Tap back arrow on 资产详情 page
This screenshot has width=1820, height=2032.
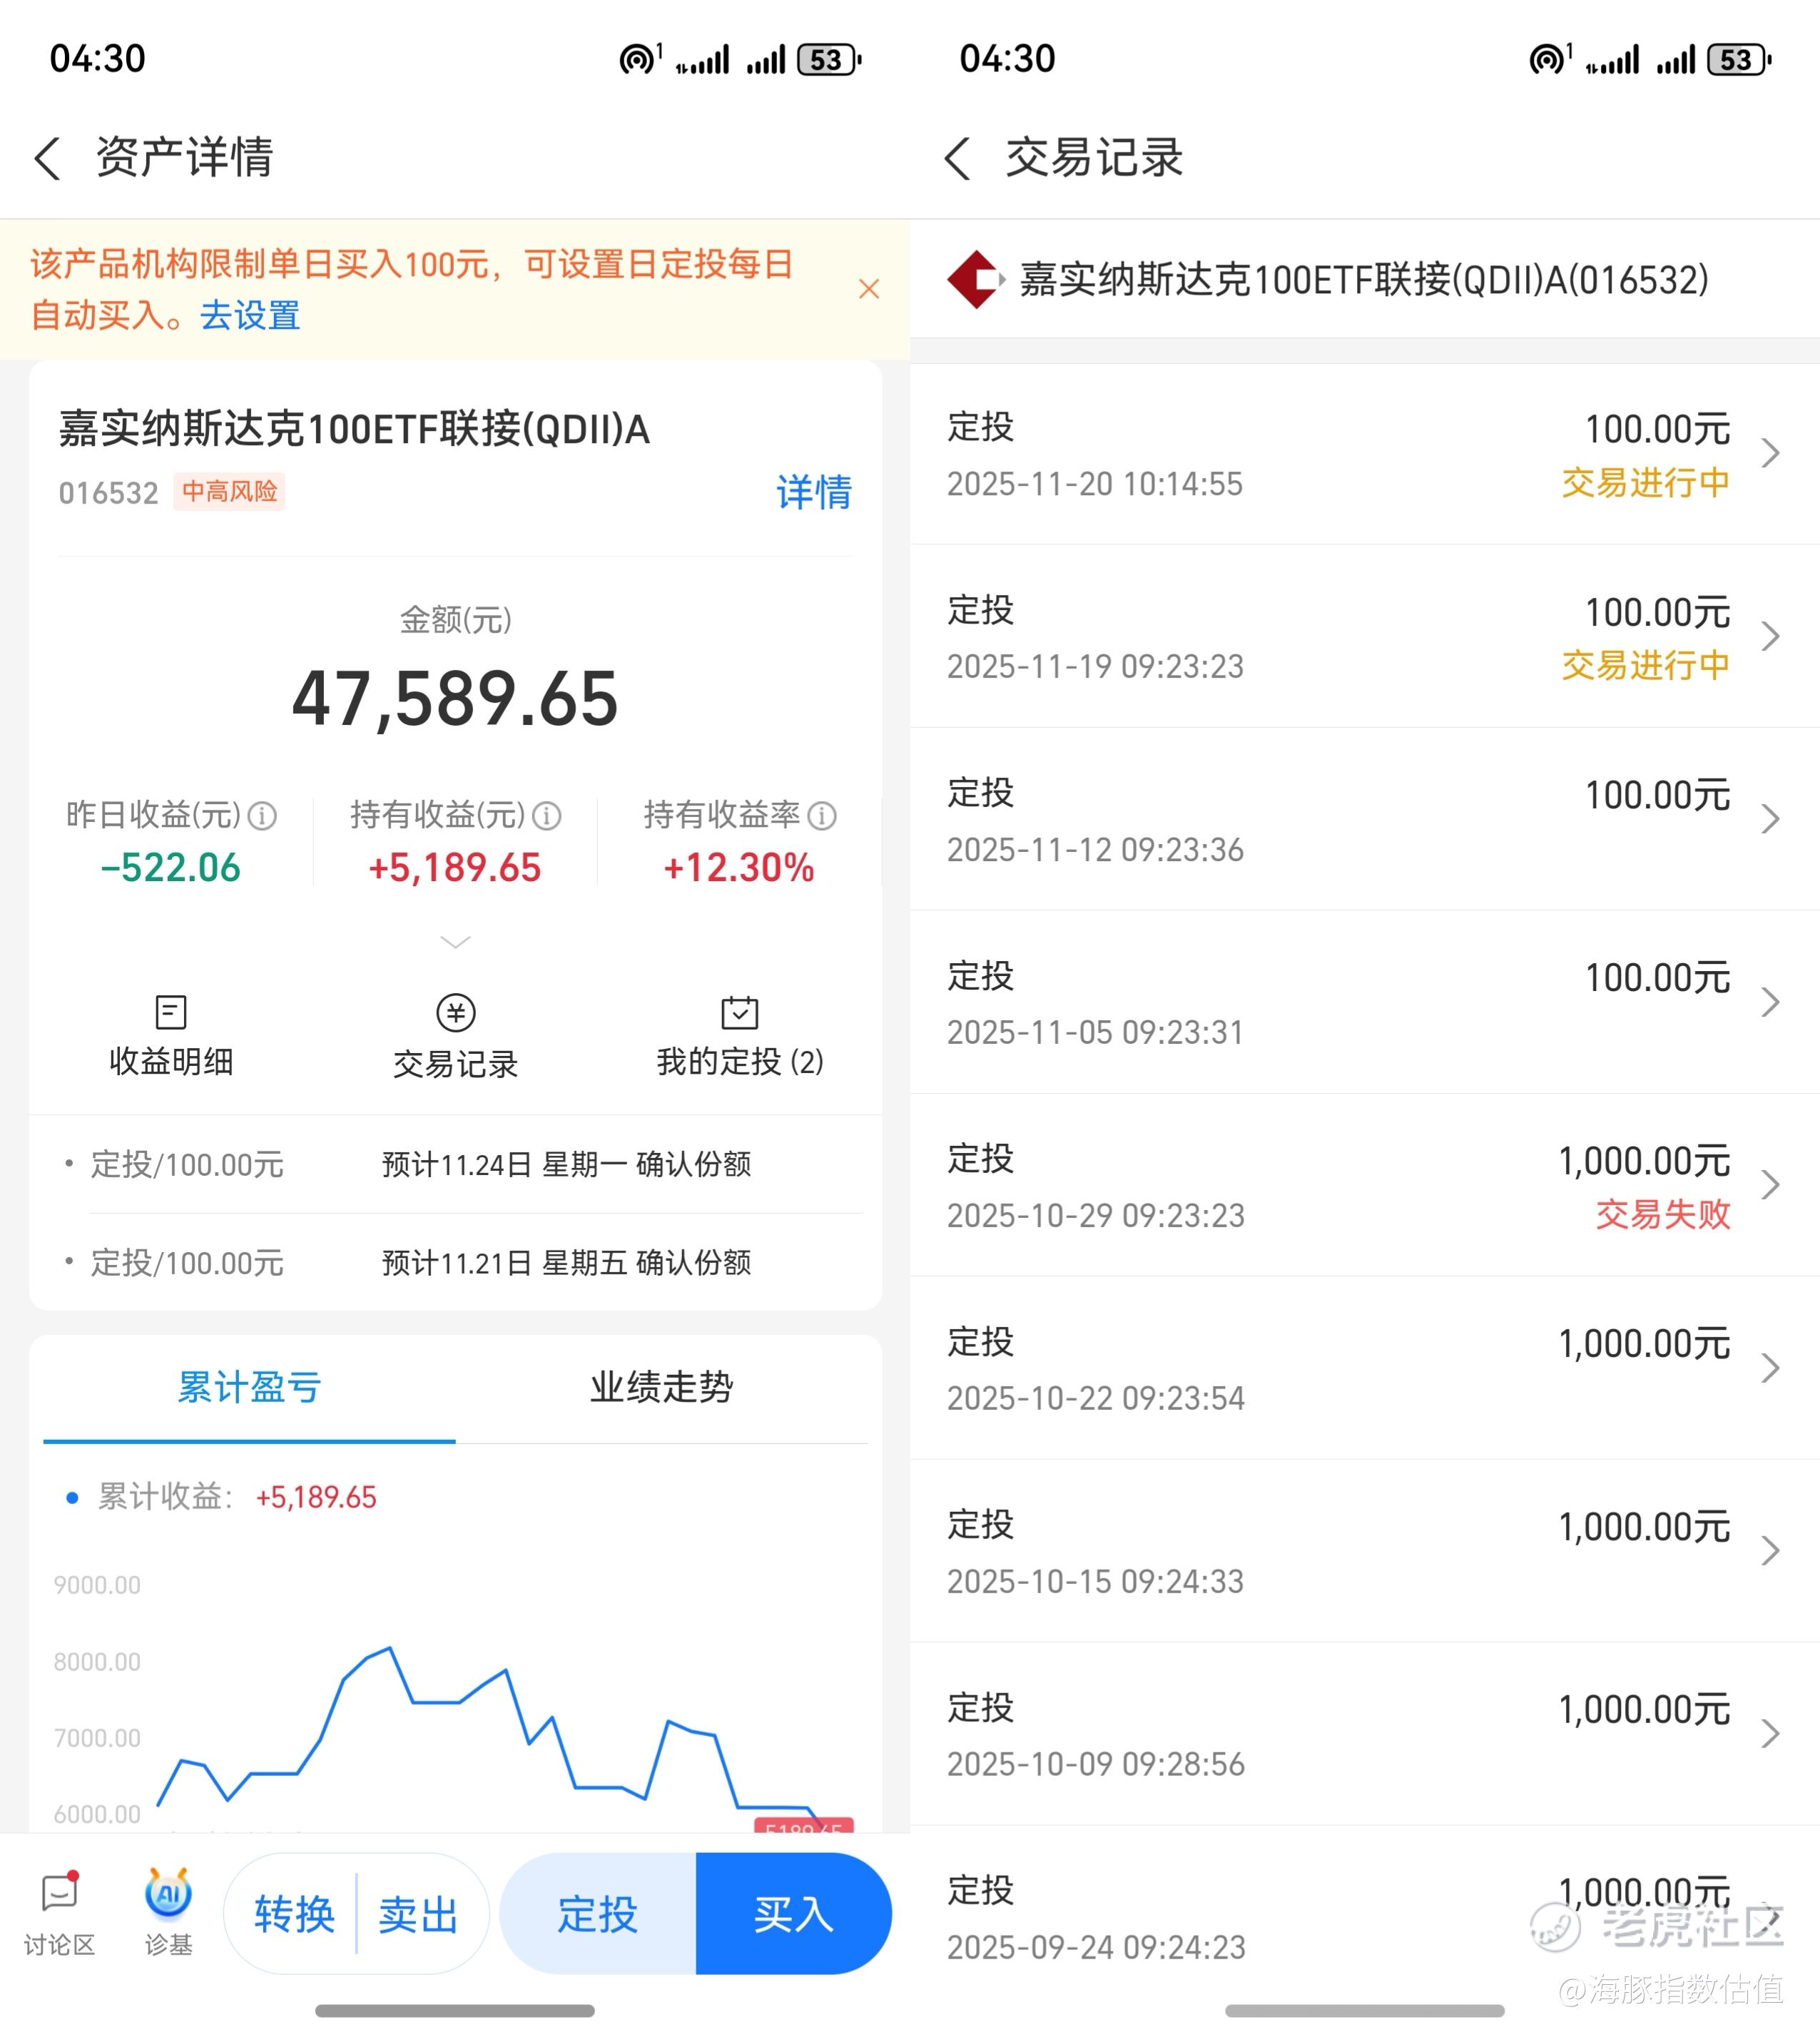click(47, 158)
